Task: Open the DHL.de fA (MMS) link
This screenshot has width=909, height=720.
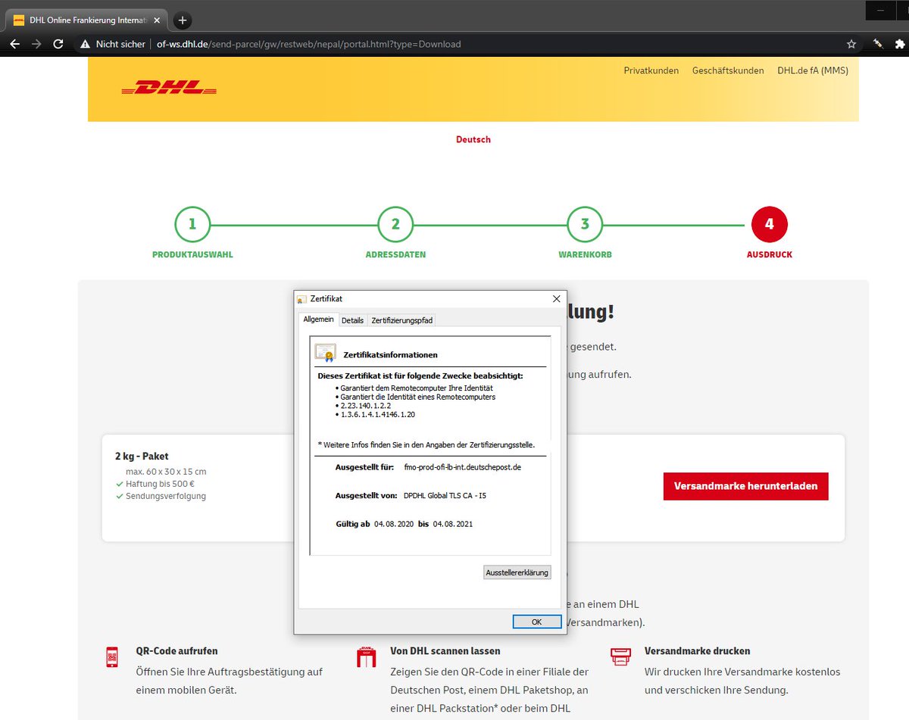Action: point(813,70)
